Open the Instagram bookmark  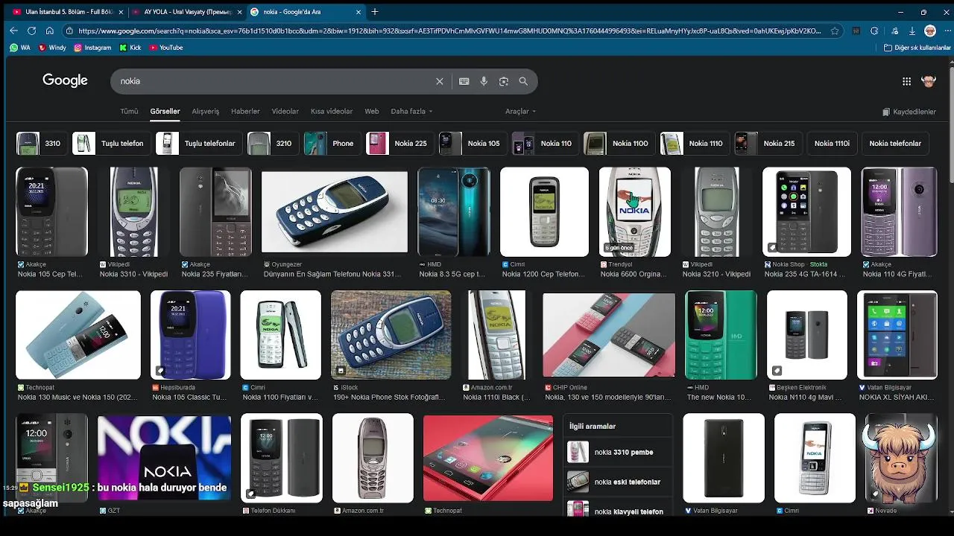[x=92, y=48]
